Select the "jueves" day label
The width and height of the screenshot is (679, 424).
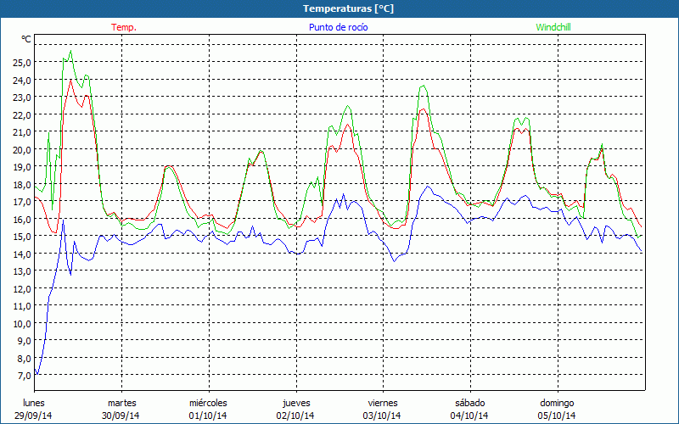tap(295, 402)
